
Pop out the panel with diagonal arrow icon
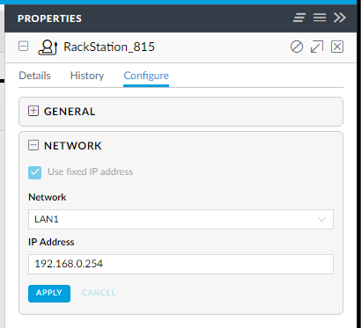317,47
